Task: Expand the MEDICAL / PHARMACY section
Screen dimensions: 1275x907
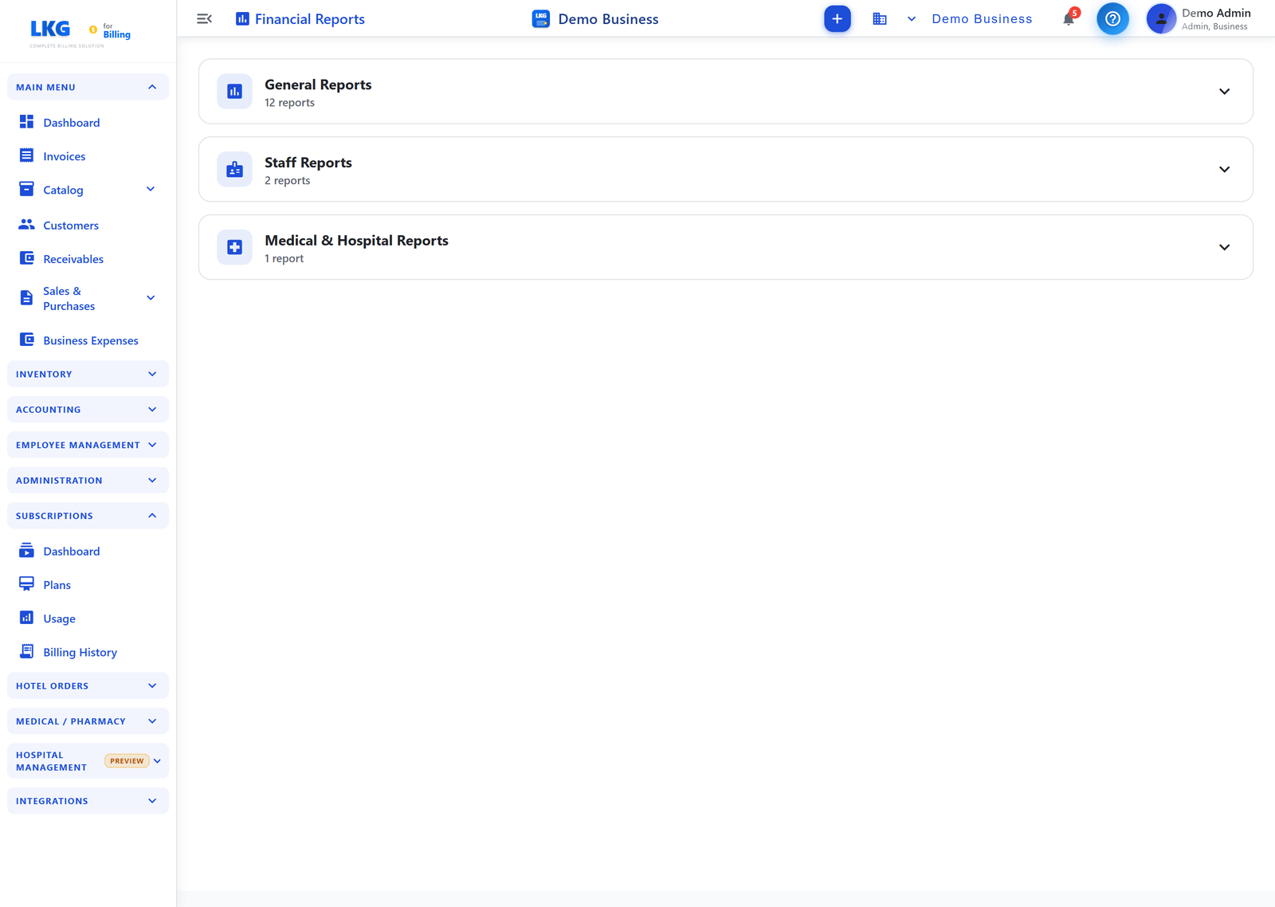Action: [88, 721]
